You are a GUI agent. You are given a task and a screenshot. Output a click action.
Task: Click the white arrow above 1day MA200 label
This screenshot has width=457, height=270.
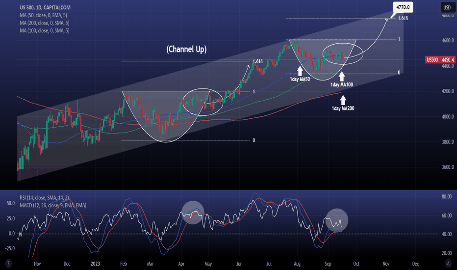[x=343, y=100]
